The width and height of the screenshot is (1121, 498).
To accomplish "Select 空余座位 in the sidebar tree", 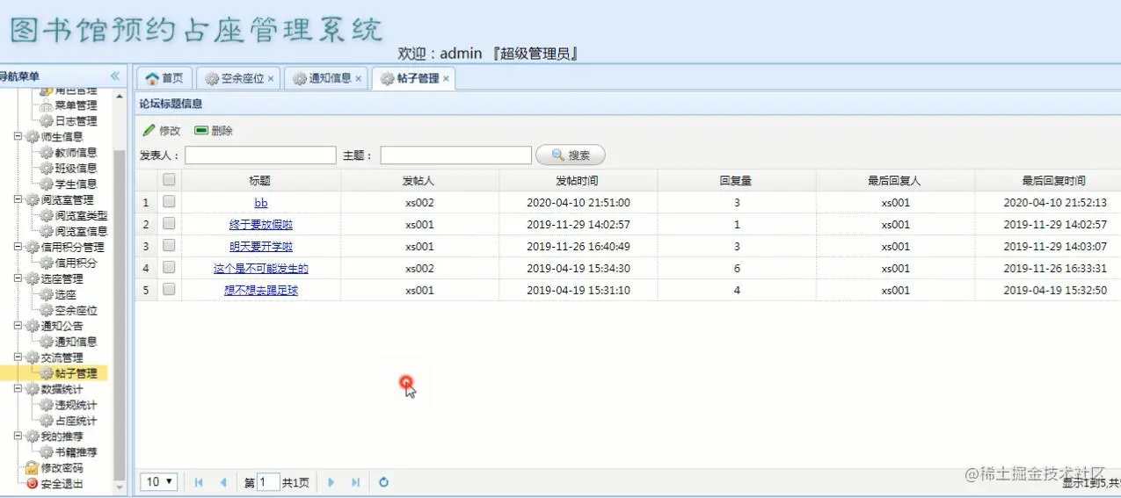I will pyautogui.click(x=69, y=311).
